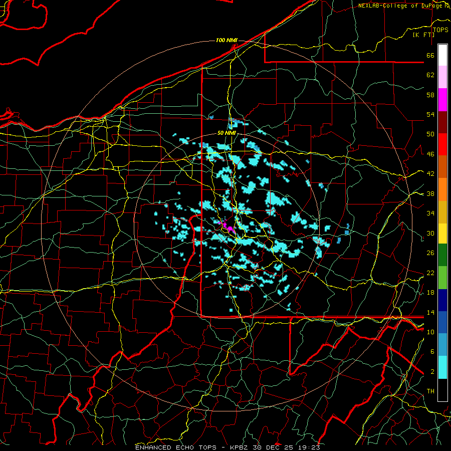Click the 'K FT' legend units label

(x=423, y=35)
